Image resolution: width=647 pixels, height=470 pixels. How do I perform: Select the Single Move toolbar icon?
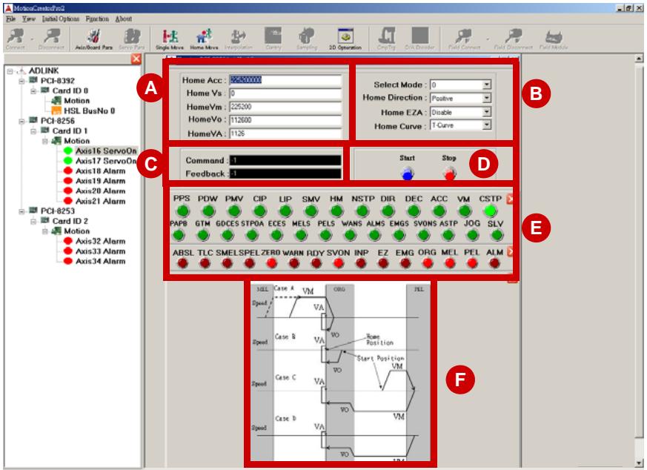[170, 39]
